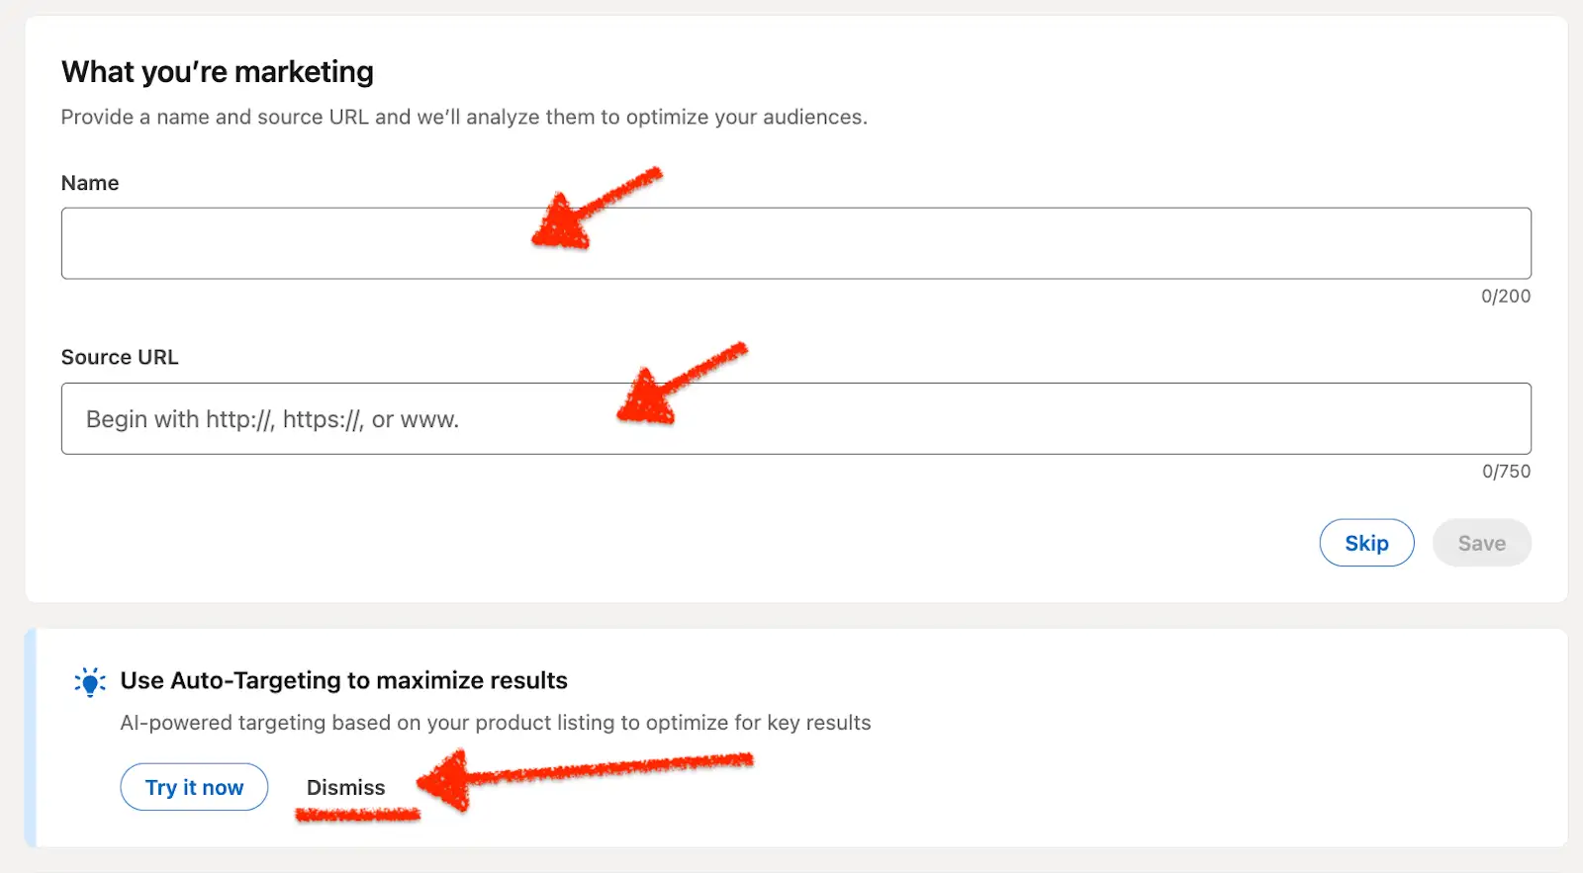
Task: Focus the Source URL input box
Action: (989, 419)
